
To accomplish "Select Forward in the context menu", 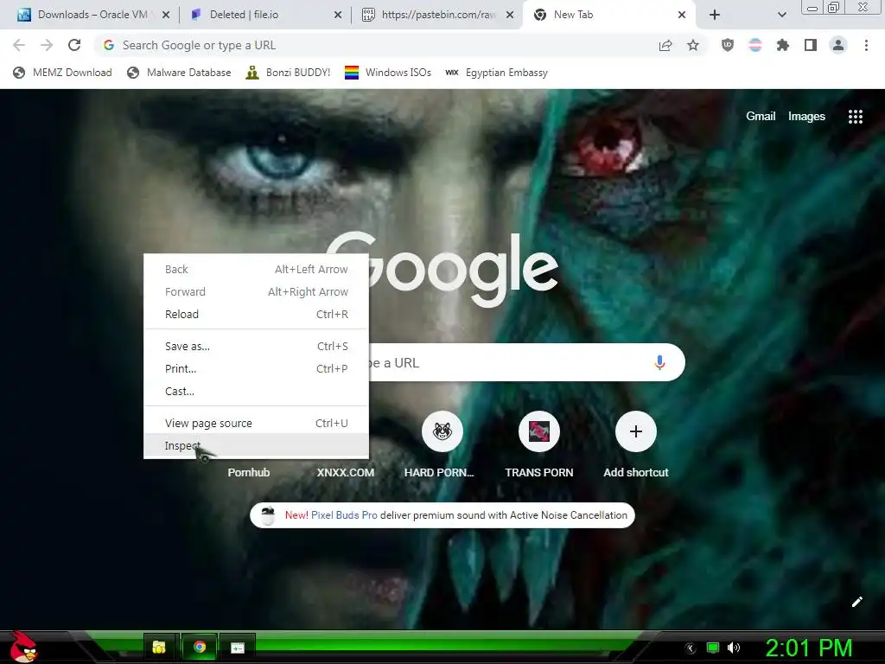I will (256, 292).
